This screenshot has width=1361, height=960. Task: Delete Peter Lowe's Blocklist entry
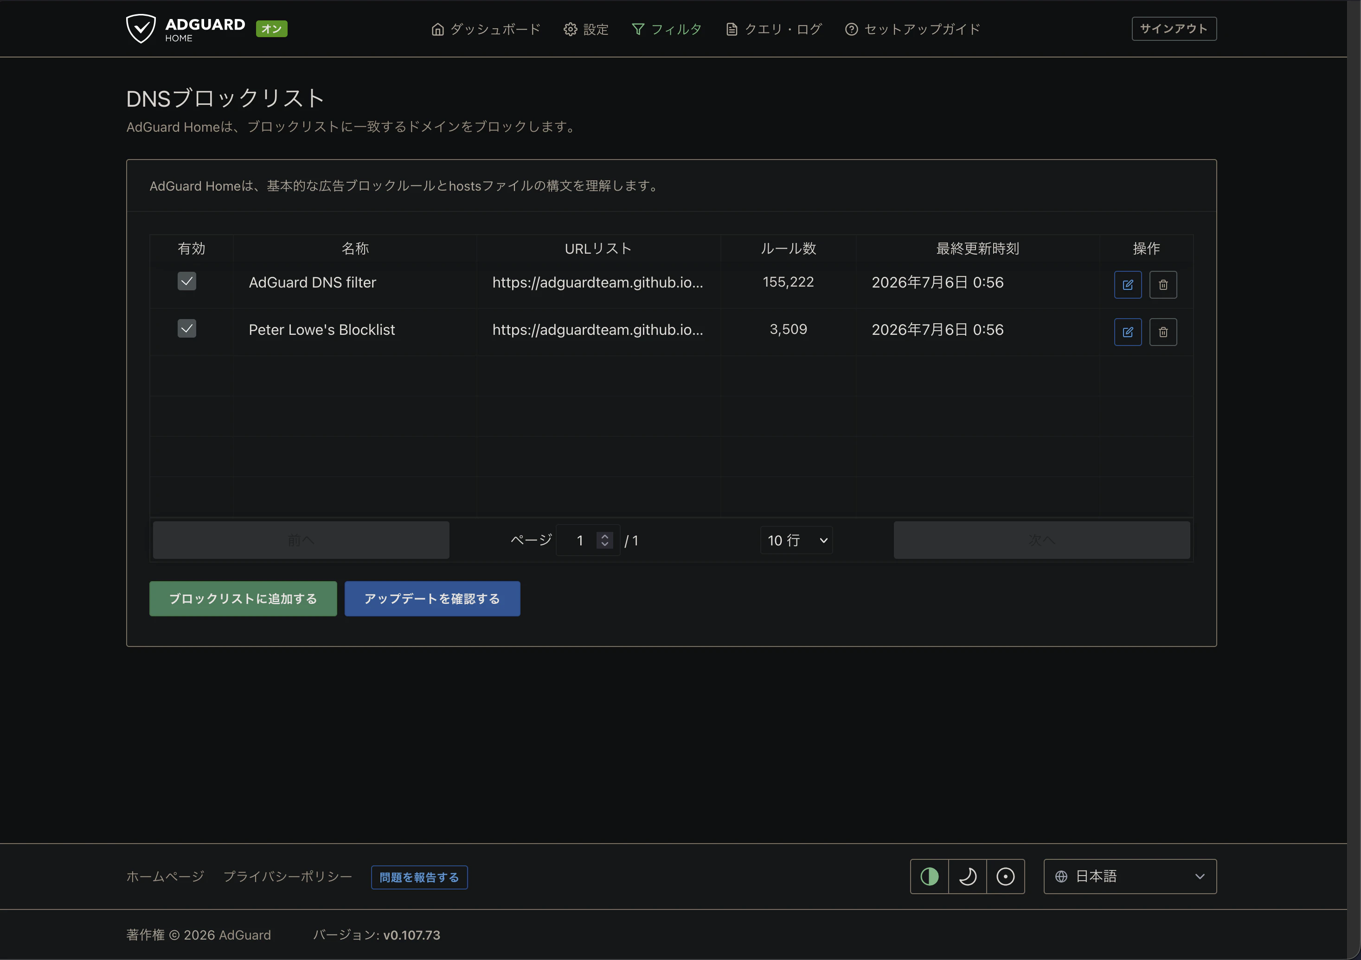point(1163,332)
